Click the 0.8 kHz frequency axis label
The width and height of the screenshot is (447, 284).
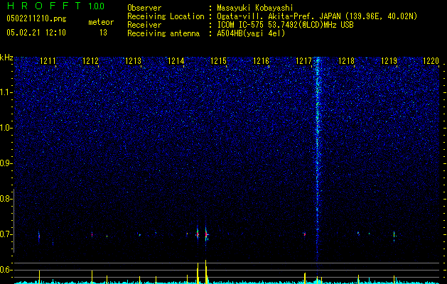(x=5, y=199)
